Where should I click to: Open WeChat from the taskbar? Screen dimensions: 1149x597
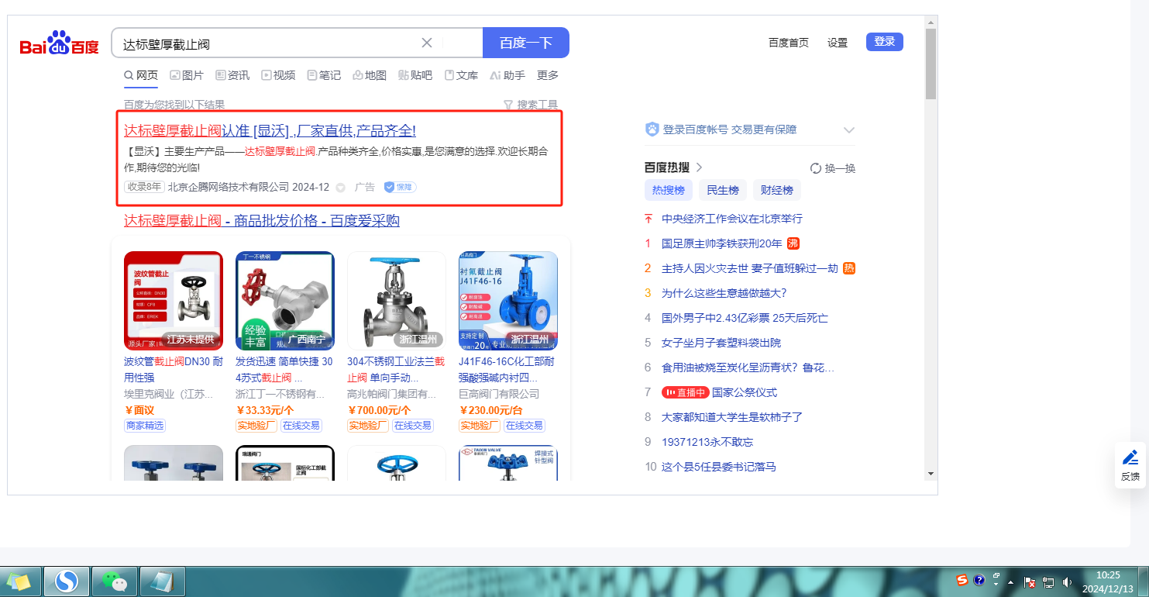pos(115,581)
